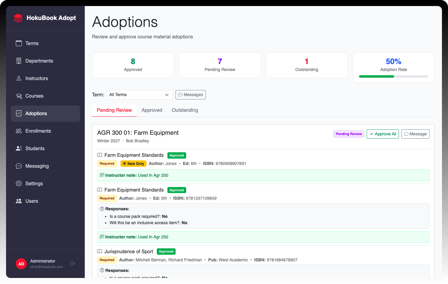Click chris@hokubook.com email text
This screenshot has height=284, width=448.
tap(47, 267)
